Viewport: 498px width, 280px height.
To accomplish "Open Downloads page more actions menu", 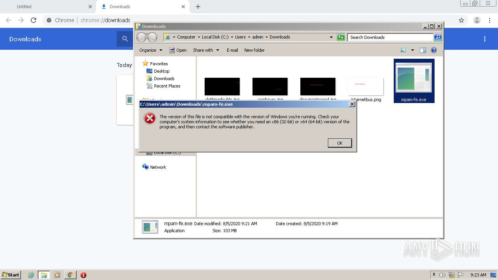I will pos(485,39).
